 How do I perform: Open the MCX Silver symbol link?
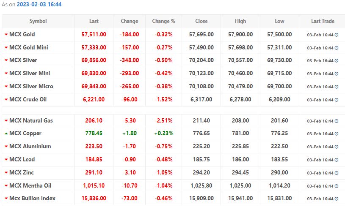coord(23,60)
